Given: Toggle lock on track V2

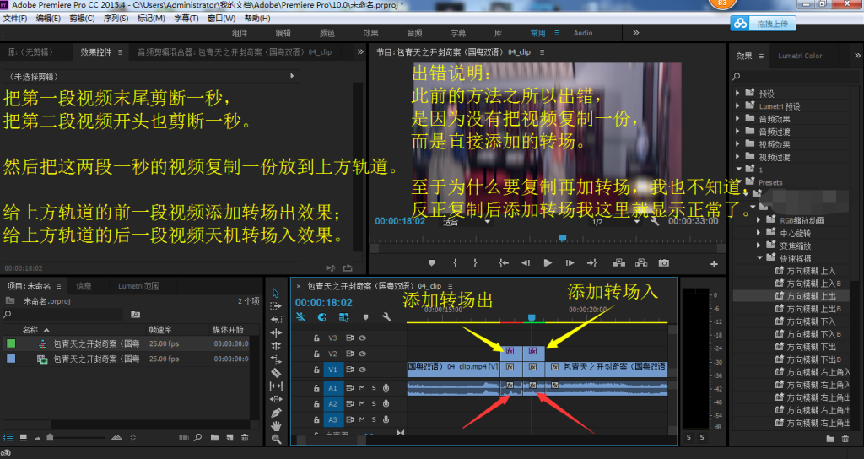Looking at the screenshot, I should coord(317,354).
